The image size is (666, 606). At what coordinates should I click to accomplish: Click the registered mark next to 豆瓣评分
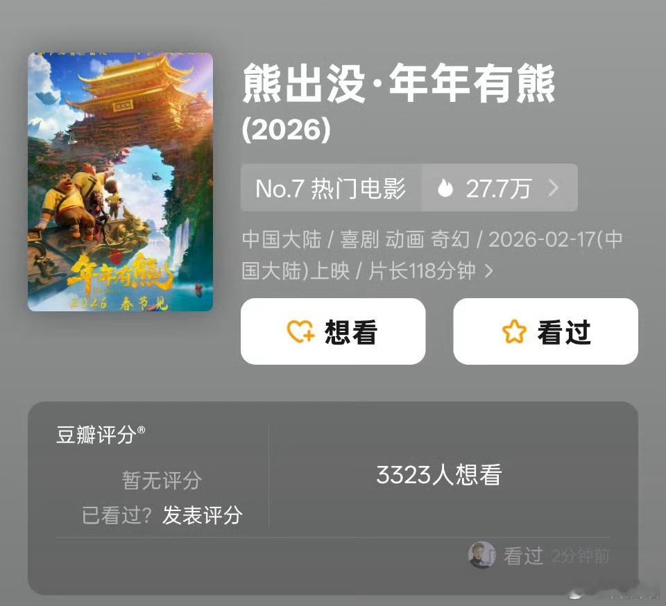point(141,430)
